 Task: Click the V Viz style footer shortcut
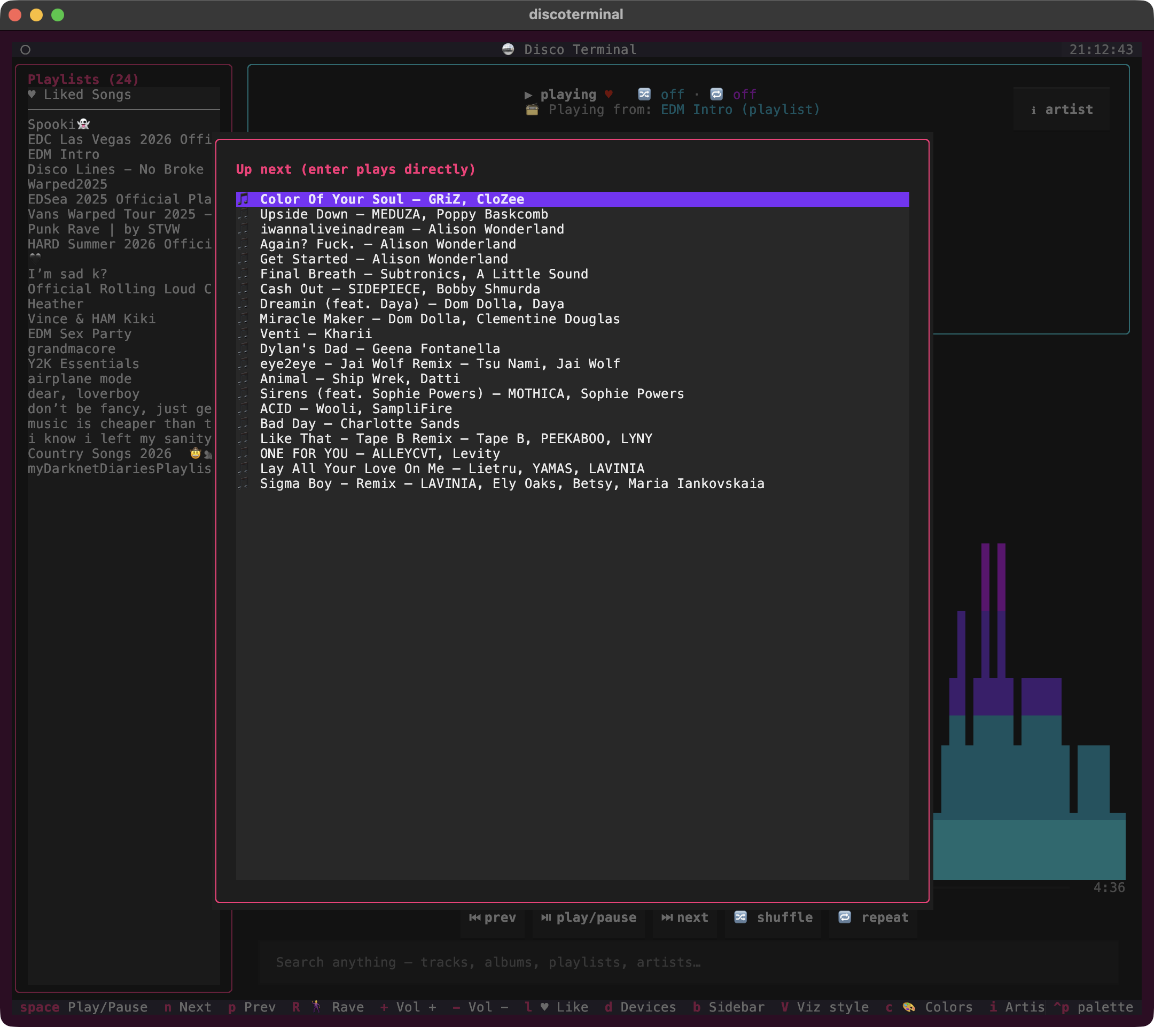pyautogui.click(x=825, y=1007)
